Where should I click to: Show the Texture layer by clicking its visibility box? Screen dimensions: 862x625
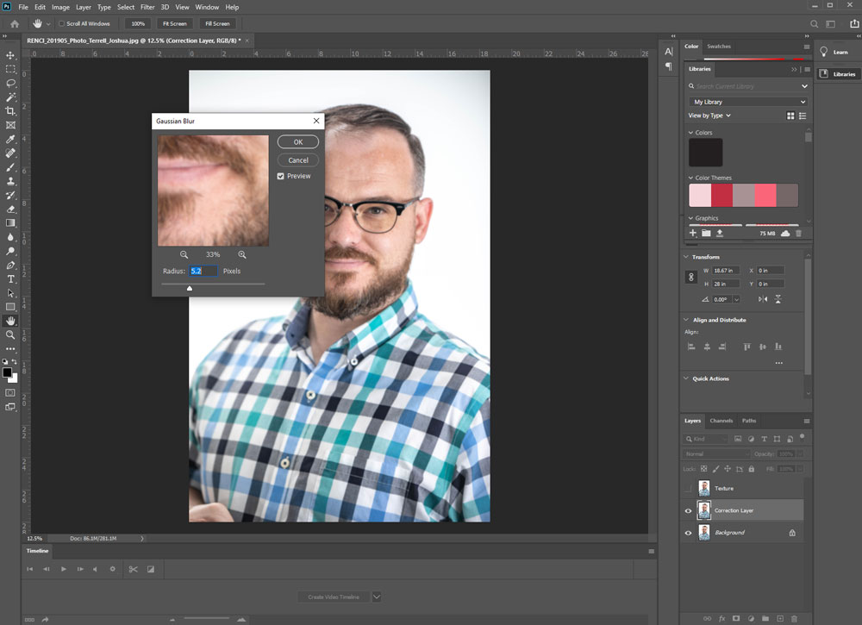pyautogui.click(x=688, y=488)
